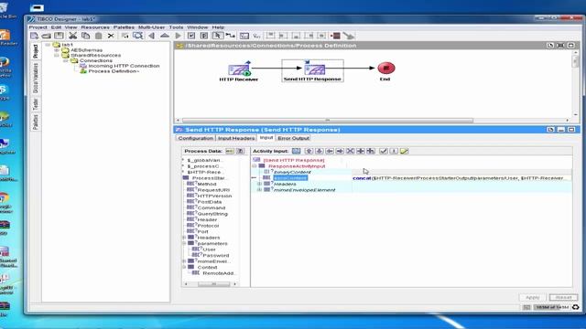Switch to the Configuration tab

pos(195,138)
